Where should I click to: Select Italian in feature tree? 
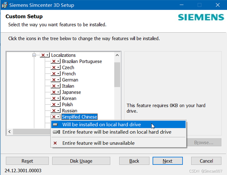[x=68, y=86]
